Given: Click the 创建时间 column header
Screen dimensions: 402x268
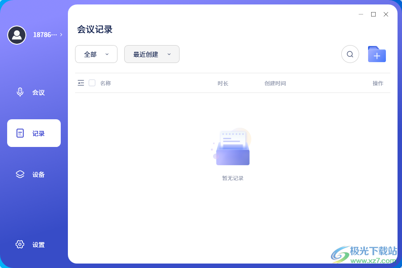Looking at the screenshot, I should pos(276,83).
